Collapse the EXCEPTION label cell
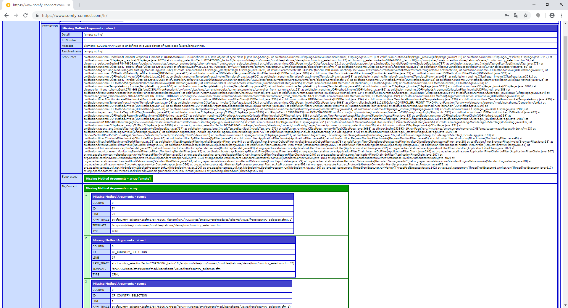This screenshot has height=308, width=568. coord(50,26)
